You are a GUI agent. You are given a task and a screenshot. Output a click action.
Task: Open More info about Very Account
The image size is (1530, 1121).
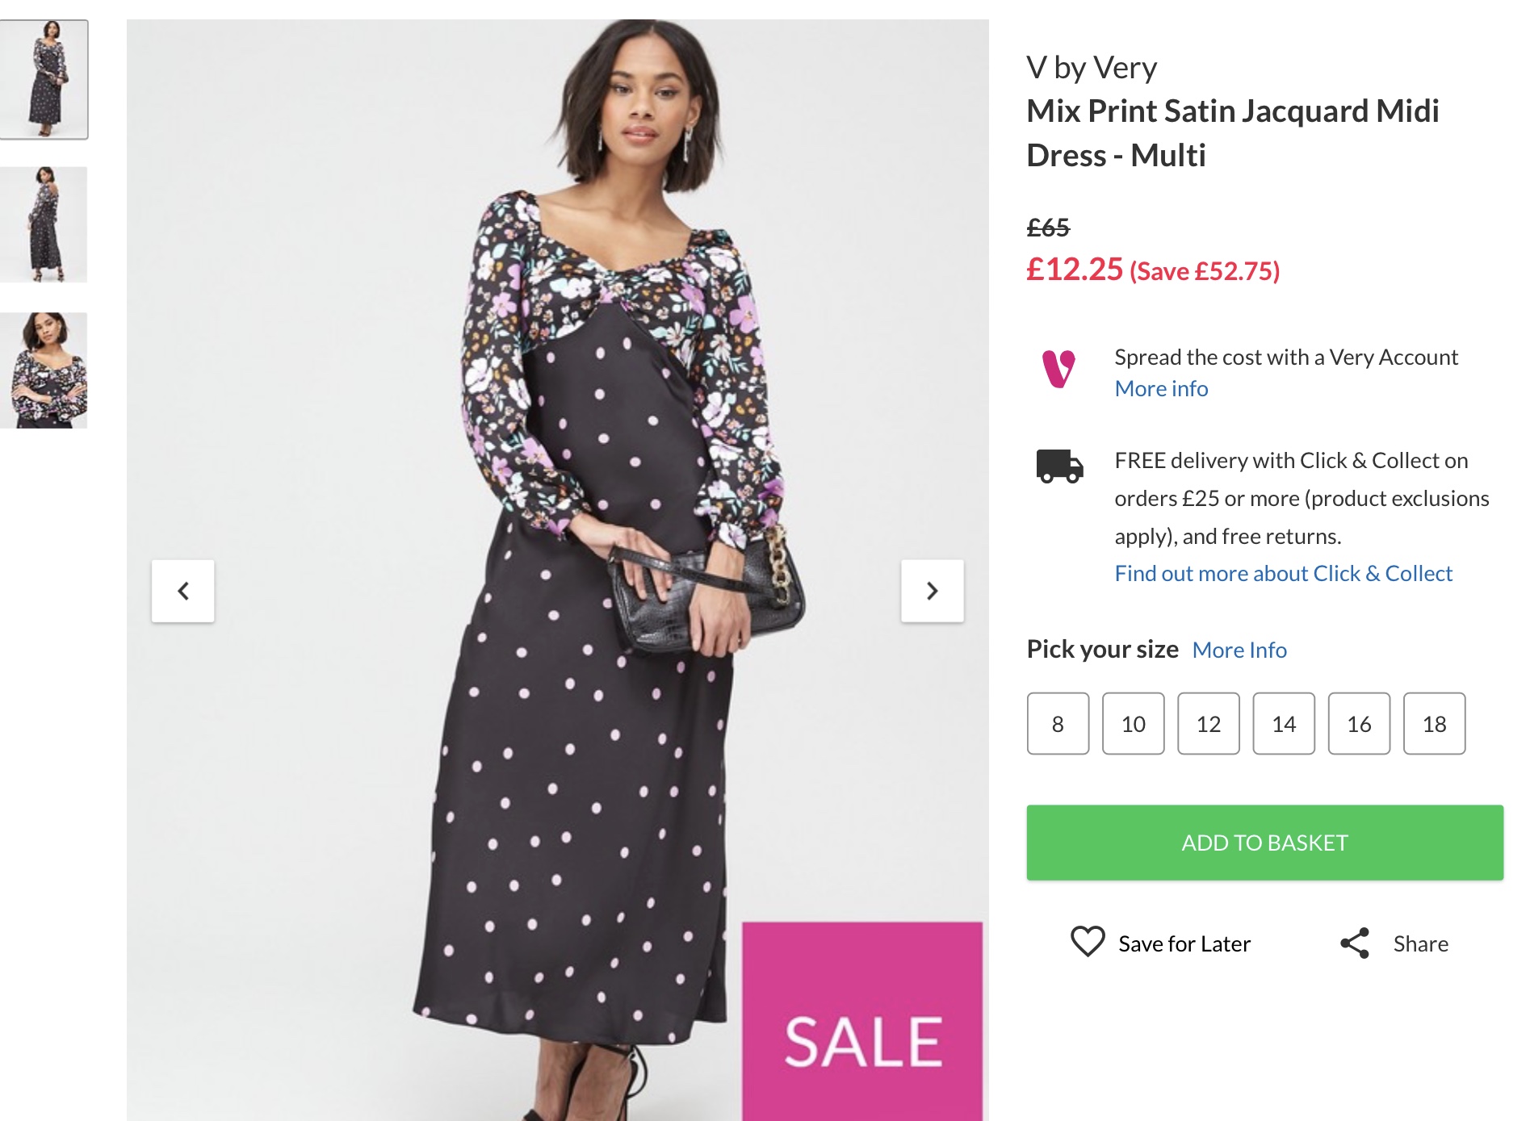pyautogui.click(x=1161, y=389)
